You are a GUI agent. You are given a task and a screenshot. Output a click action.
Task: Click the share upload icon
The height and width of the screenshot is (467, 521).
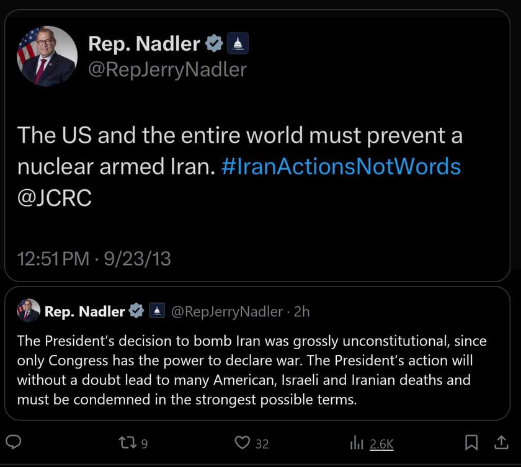pyautogui.click(x=501, y=442)
